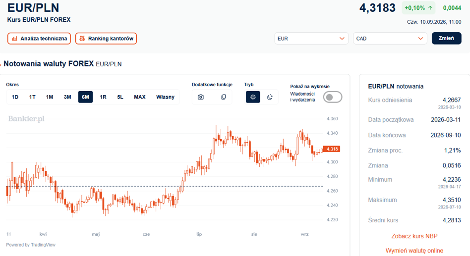
Task: Open Wymień walutę online link
Action: pyautogui.click(x=414, y=251)
